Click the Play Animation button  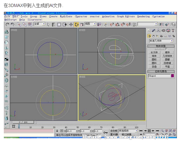[149, 131]
